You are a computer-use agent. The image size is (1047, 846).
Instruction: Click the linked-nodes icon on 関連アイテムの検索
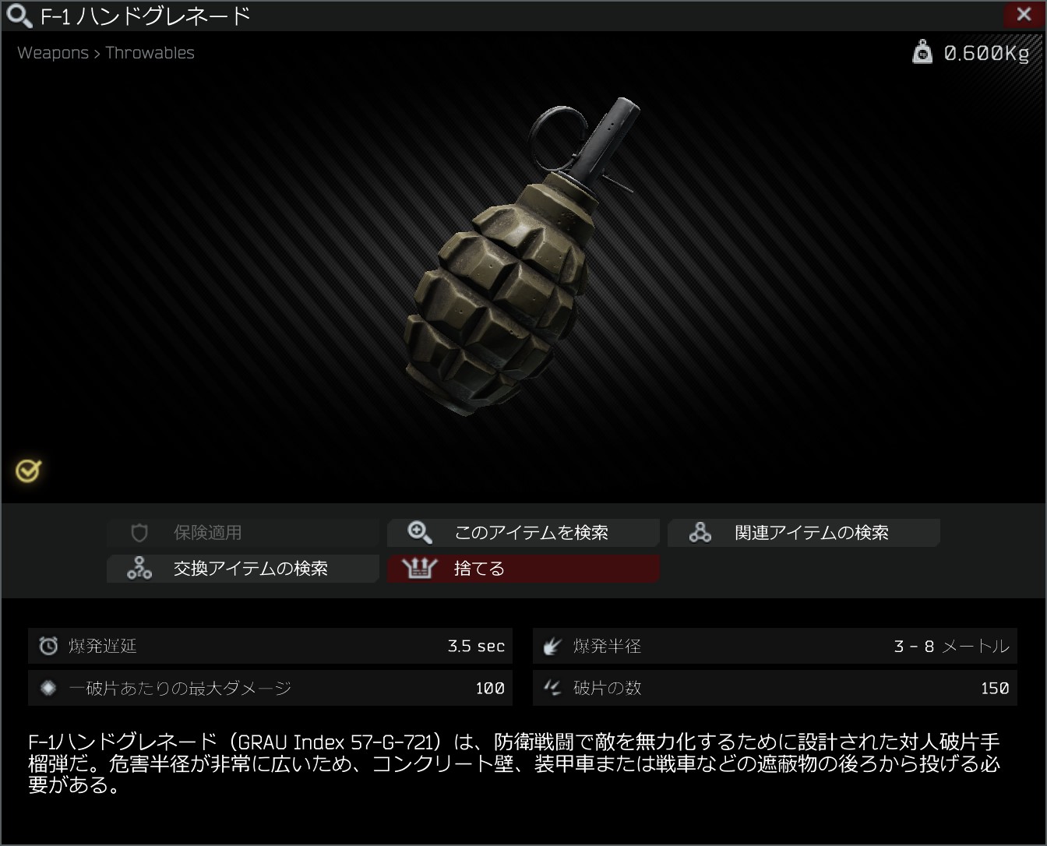point(700,533)
